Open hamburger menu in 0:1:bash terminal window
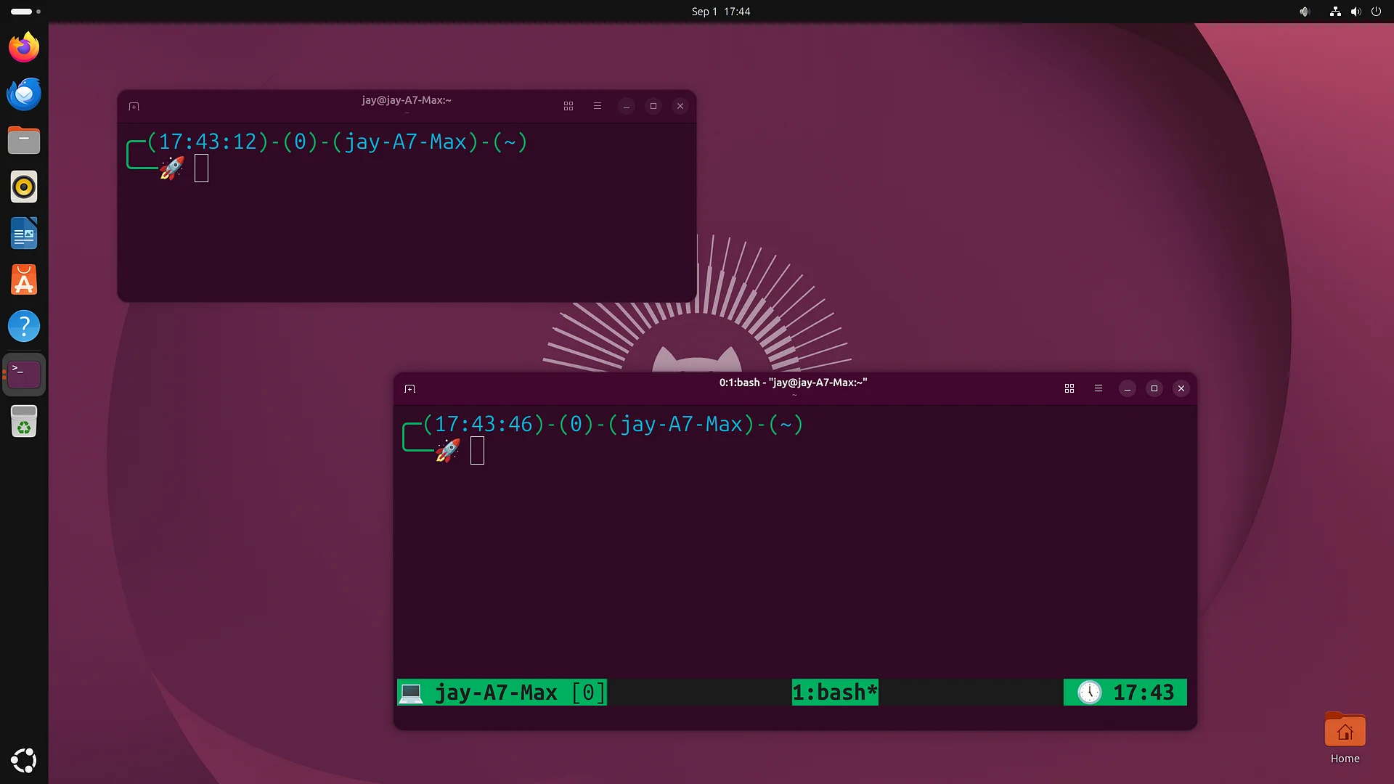The height and width of the screenshot is (784, 1394). click(1099, 388)
